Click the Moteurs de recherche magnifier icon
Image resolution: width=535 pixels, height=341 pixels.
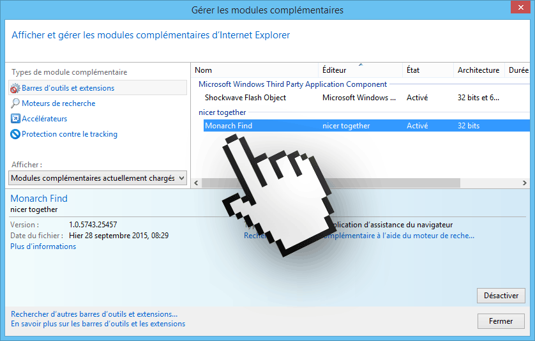click(15, 103)
